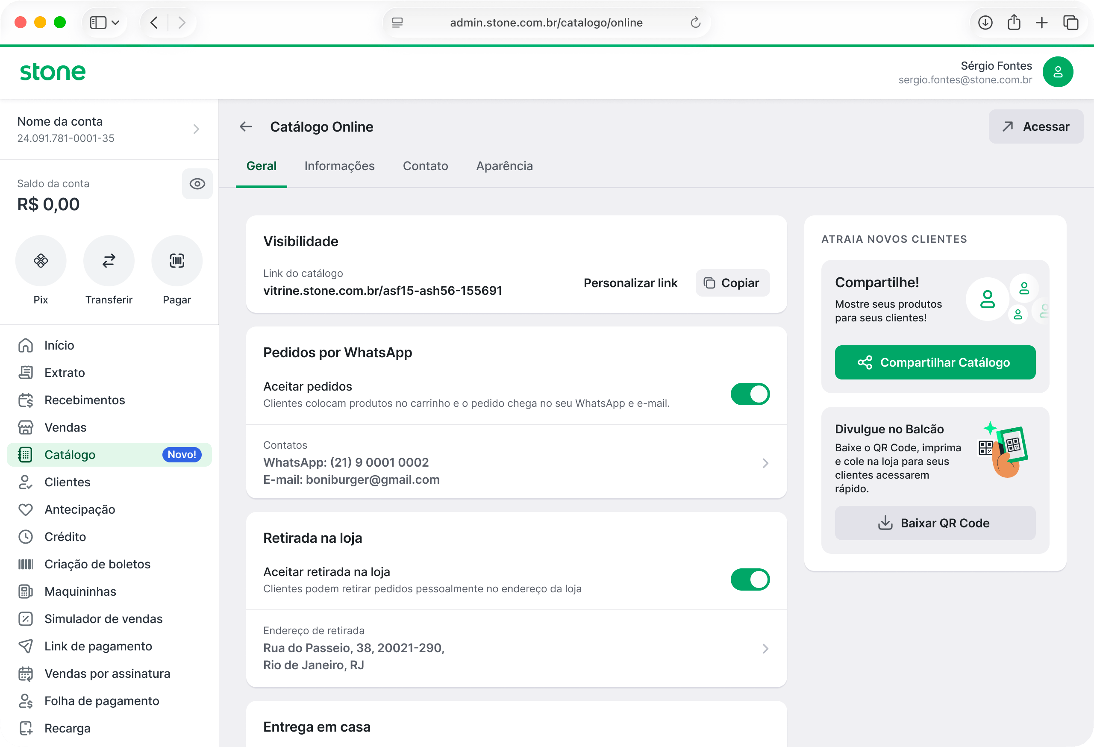The image size is (1094, 747).
Task: Click account number 24.091.781-0001-35
Action: tap(66, 138)
